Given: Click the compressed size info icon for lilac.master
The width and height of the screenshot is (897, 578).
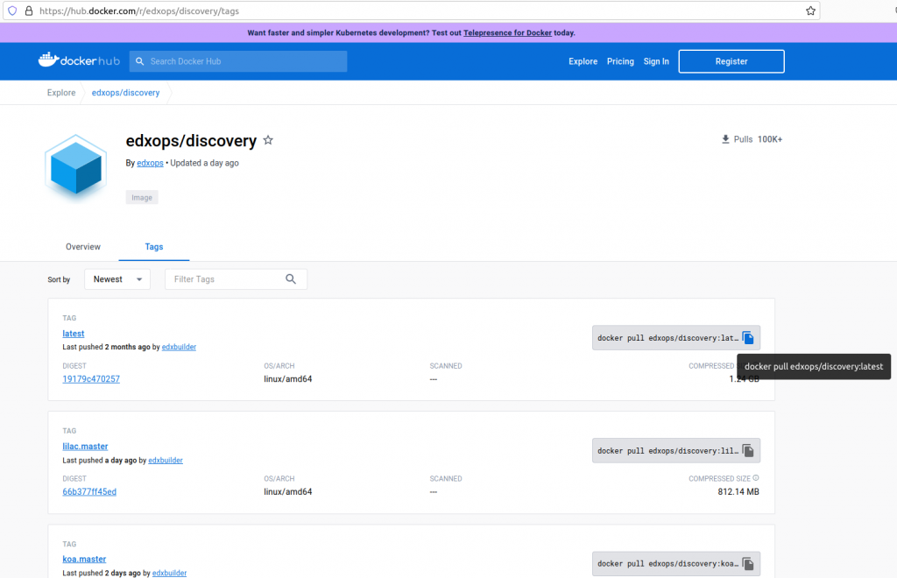Looking at the screenshot, I should click(756, 478).
